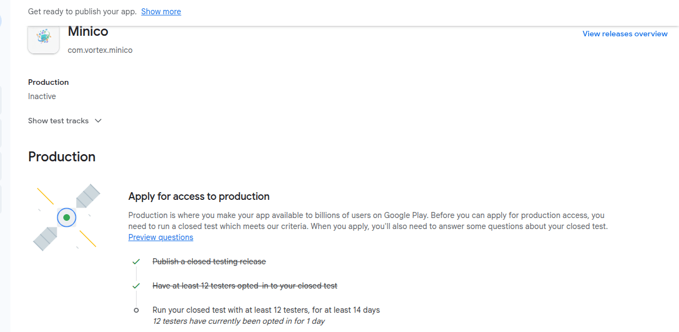Click the Minico app icon thumbnail
The height and width of the screenshot is (332, 679).
[x=43, y=39]
